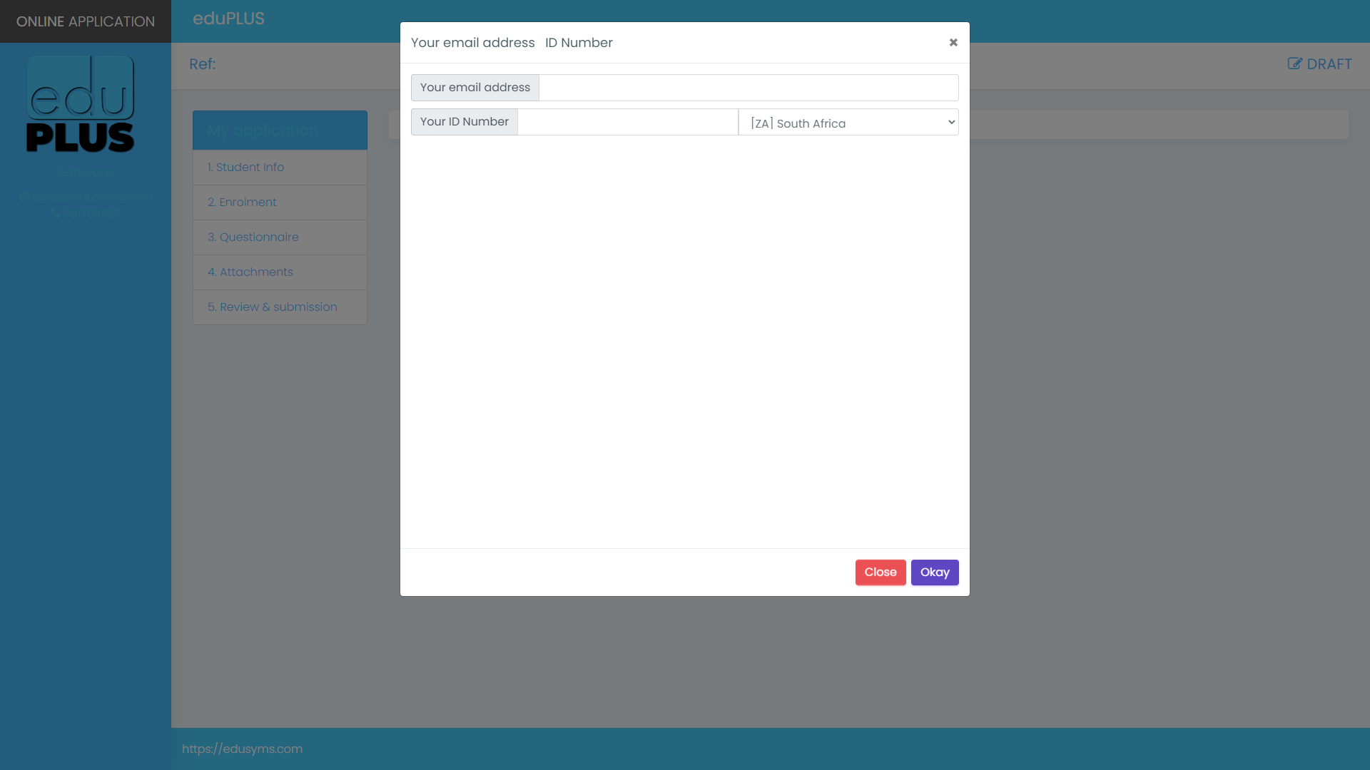The height and width of the screenshot is (770, 1370).
Task: Close the dialog with the X icon
Action: click(x=953, y=43)
